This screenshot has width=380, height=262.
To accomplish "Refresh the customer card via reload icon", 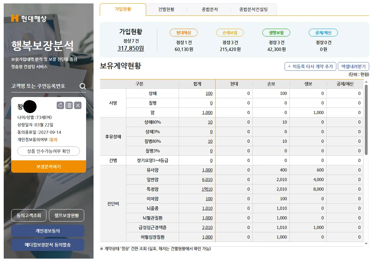I will tap(60, 106).
